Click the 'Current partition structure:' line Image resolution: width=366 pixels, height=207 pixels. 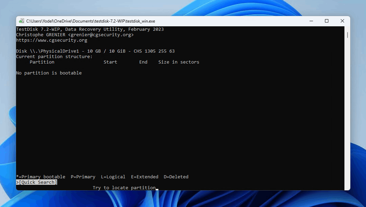(54, 57)
